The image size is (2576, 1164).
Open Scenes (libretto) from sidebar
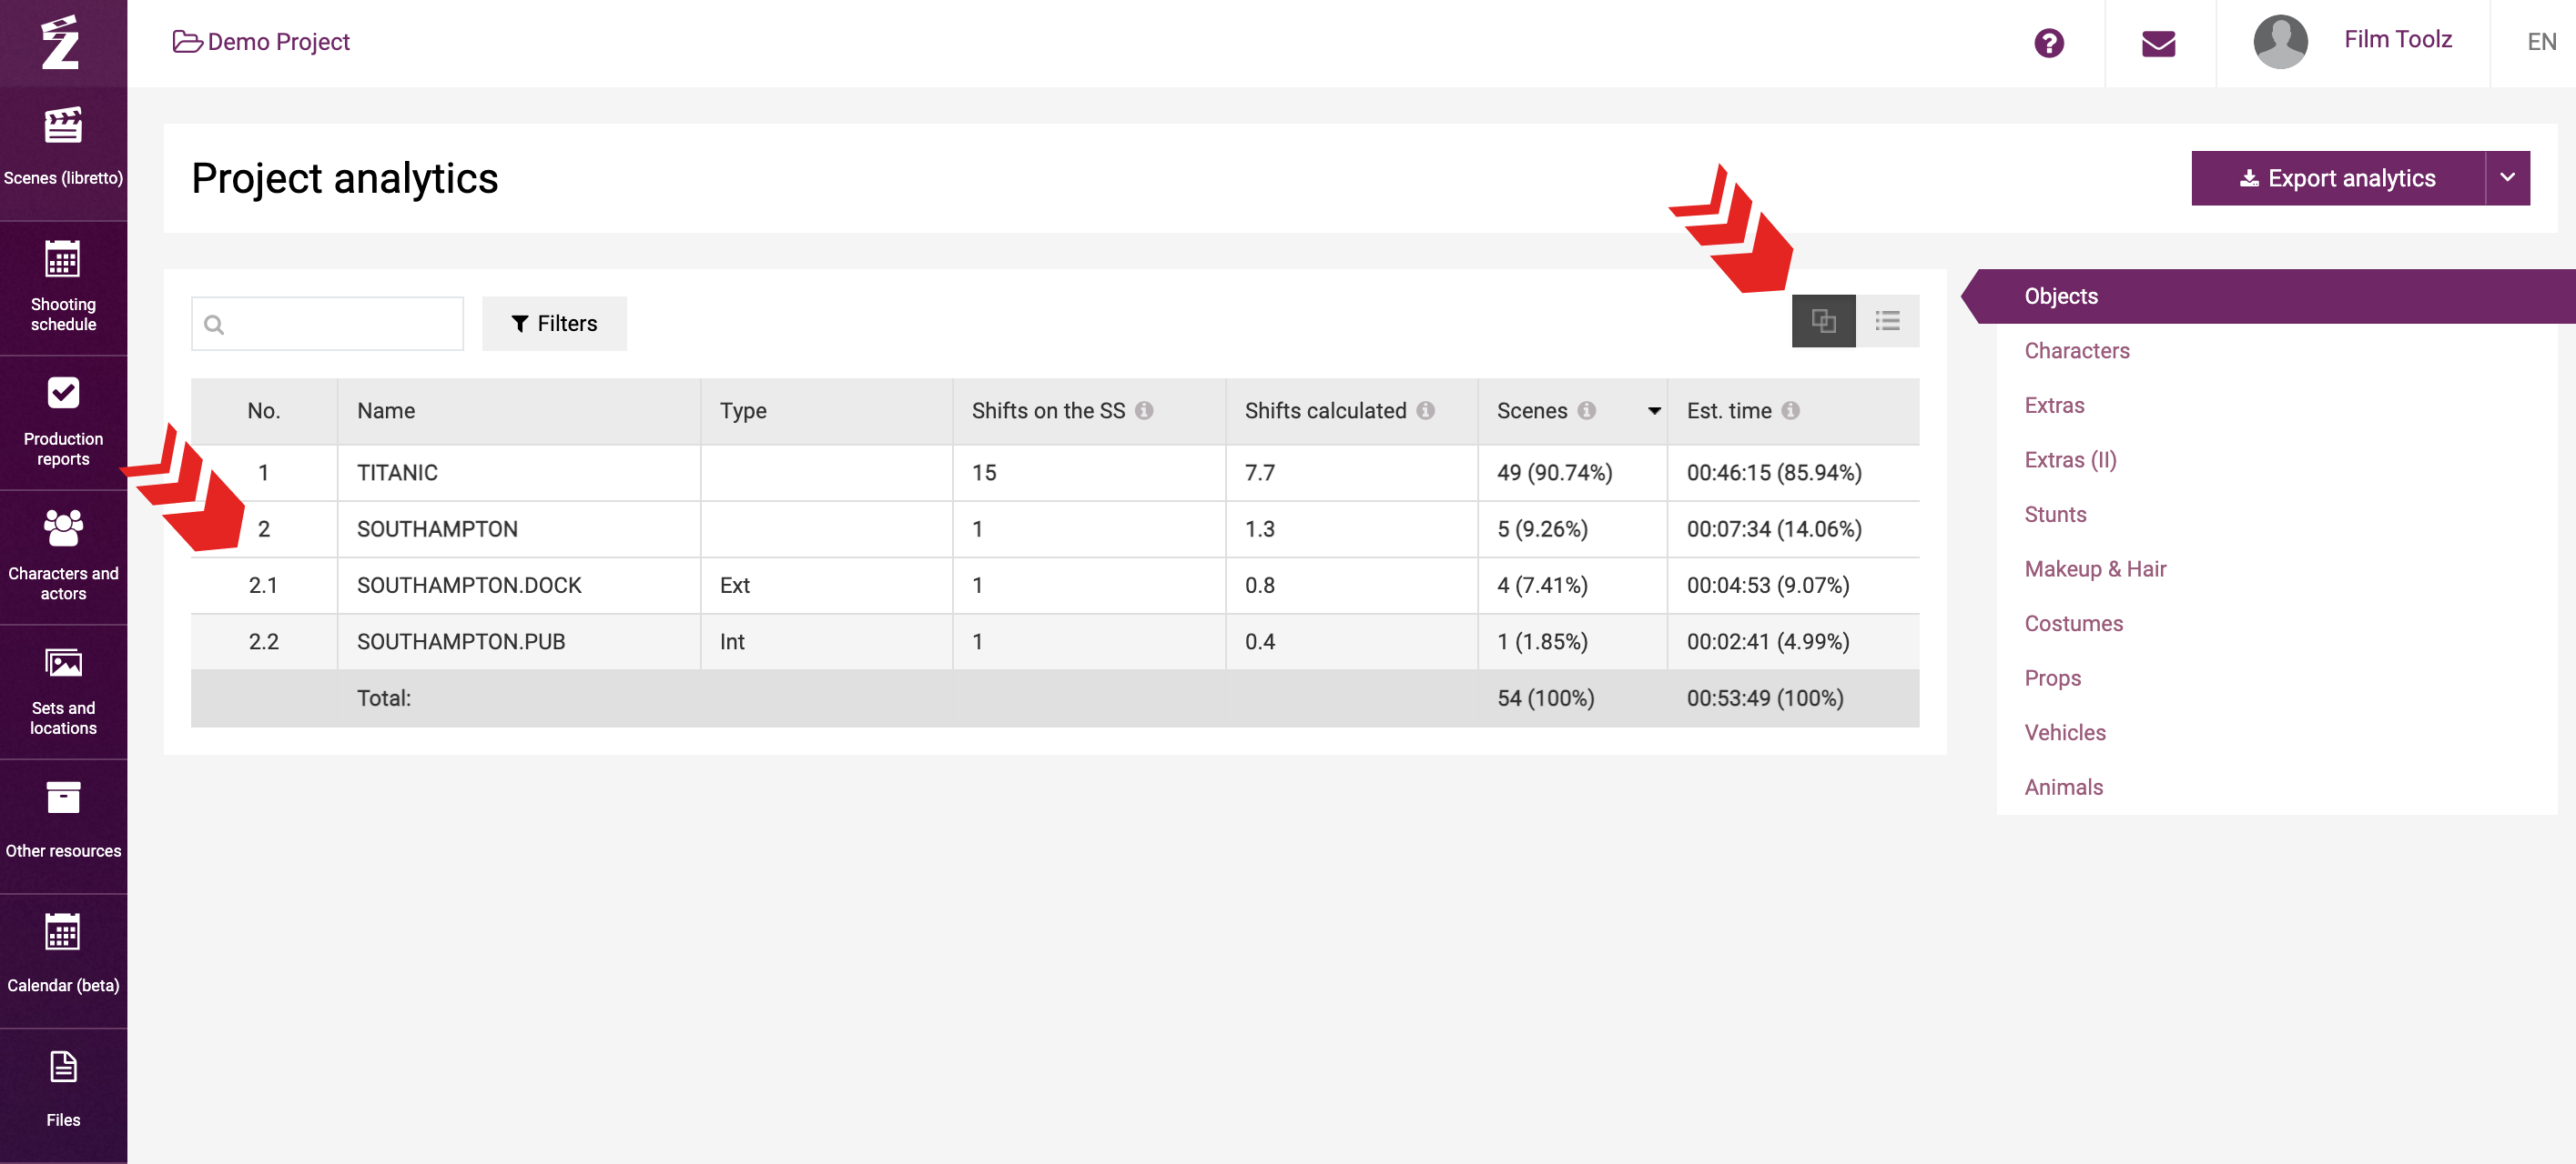pyautogui.click(x=63, y=148)
